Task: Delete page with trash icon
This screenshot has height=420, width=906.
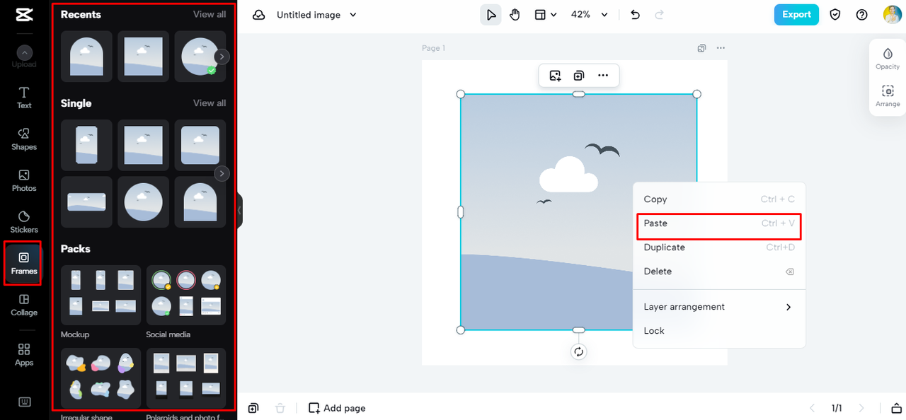Action: 280,408
